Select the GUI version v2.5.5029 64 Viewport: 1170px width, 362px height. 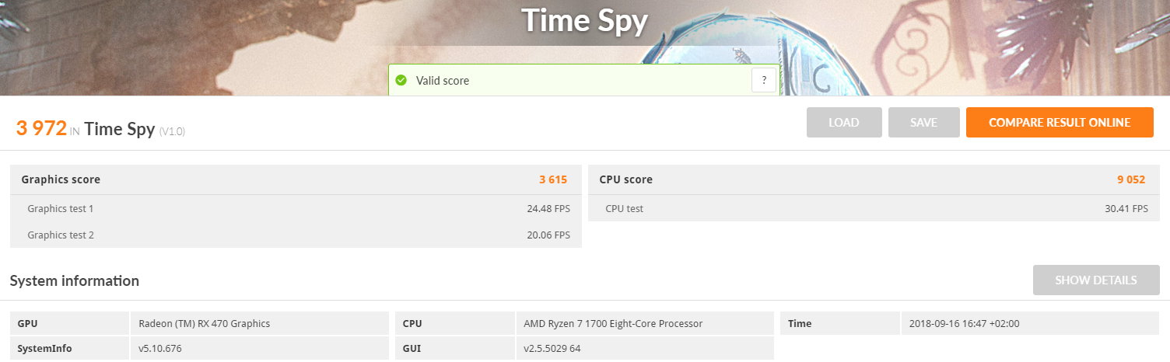coord(552,348)
